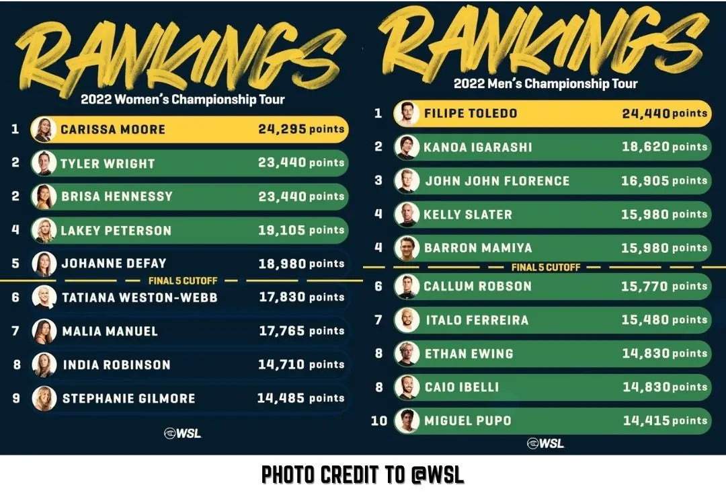
Task: Select Callum Robson's 15,770 points score
Action: [x=664, y=287]
